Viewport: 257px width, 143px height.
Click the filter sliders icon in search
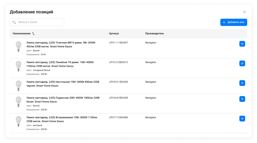pyautogui.click(x=14, y=22)
